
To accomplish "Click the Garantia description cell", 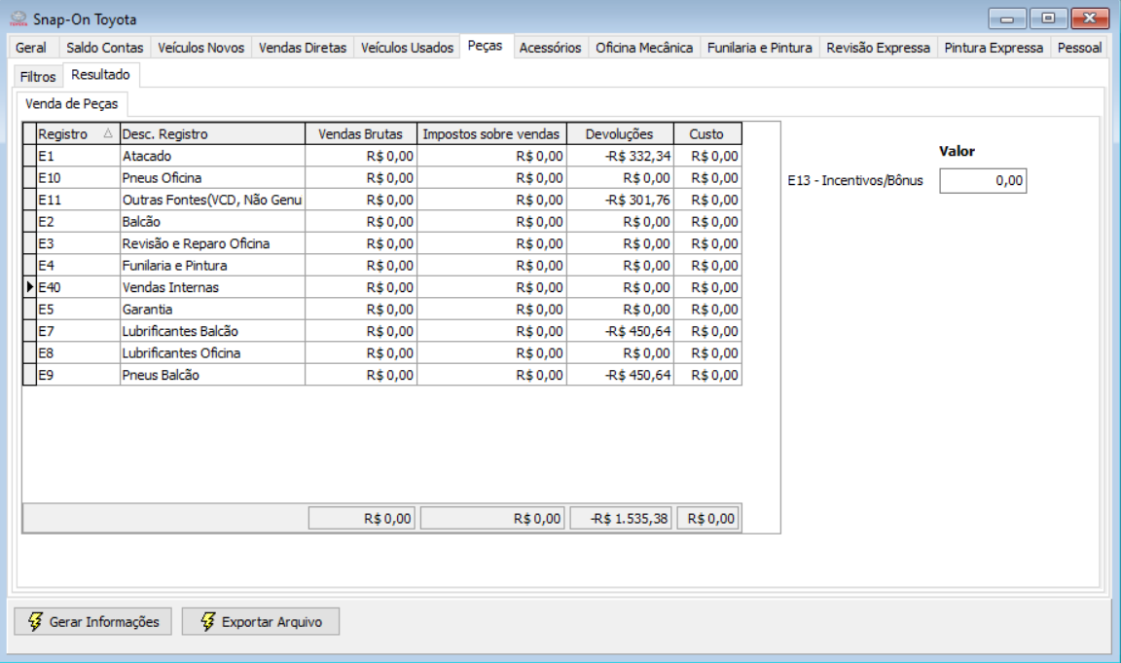I will point(212,310).
